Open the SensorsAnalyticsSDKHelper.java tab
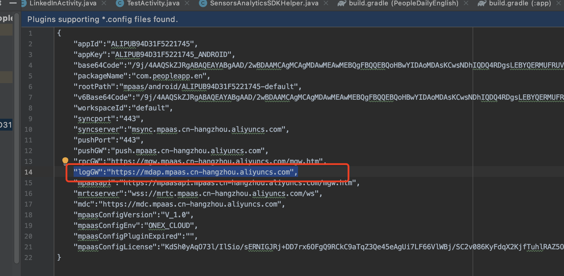The height and width of the screenshot is (276, 564). [x=264, y=3]
